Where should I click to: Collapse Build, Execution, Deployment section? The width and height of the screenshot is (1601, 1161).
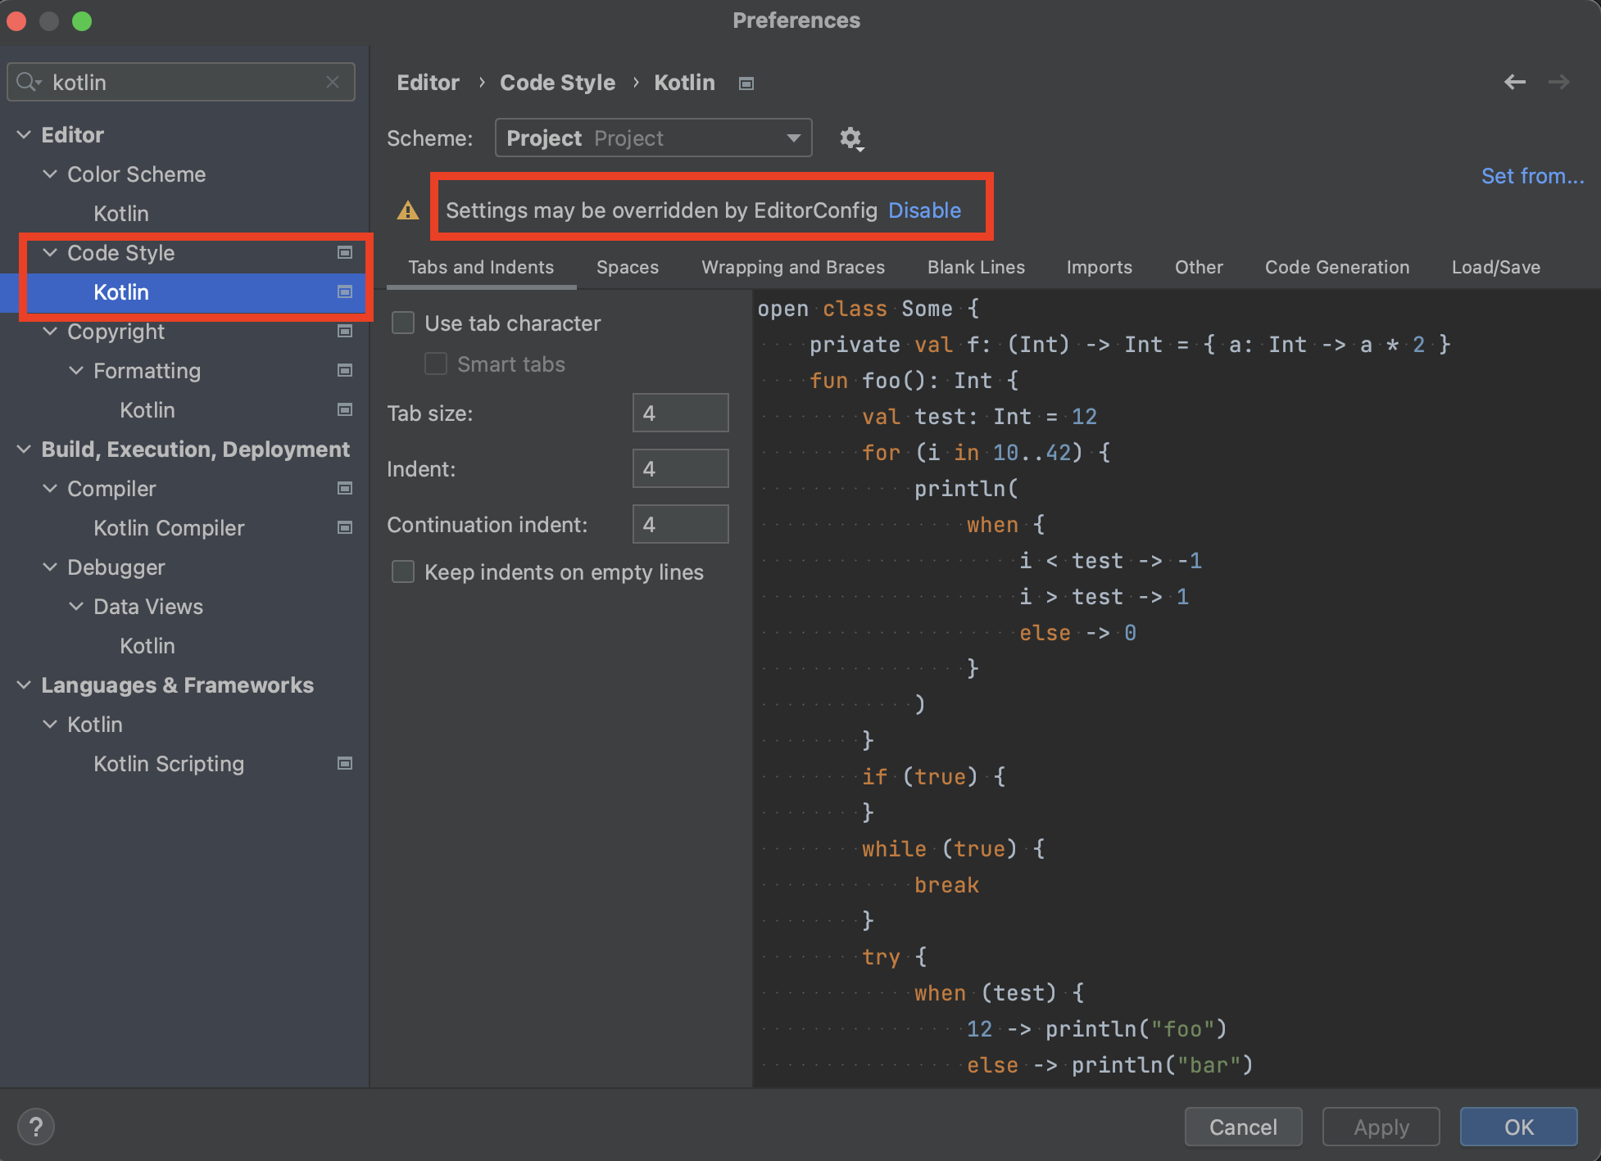pyautogui.click(x=25, y=449)
